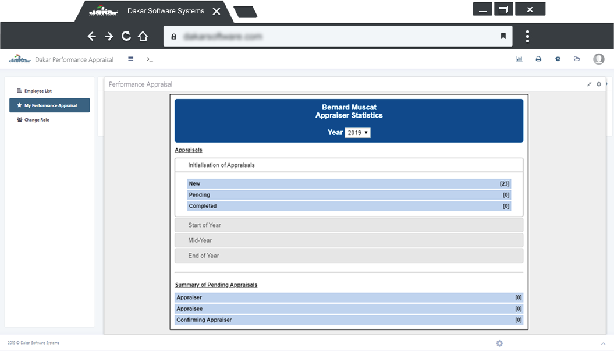
Task: Select My Performance Appraisal in the sidebar
Action: 49,105
